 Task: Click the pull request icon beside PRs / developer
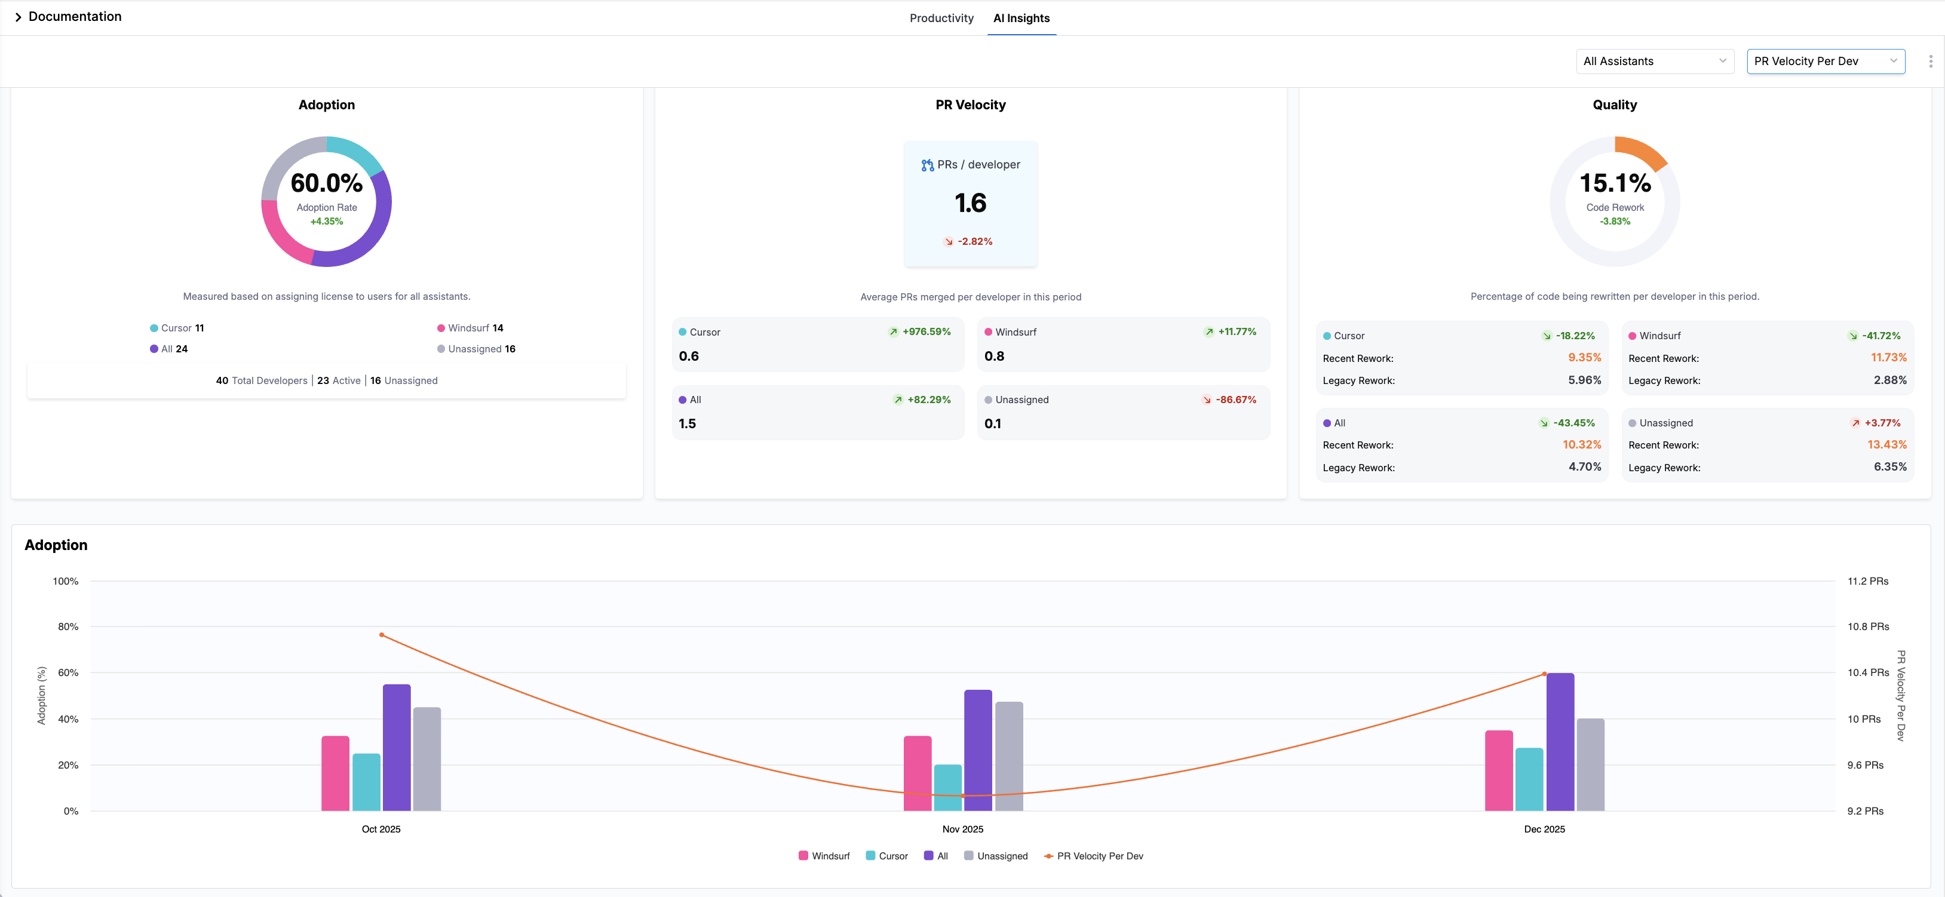click(x=927, y=165)
